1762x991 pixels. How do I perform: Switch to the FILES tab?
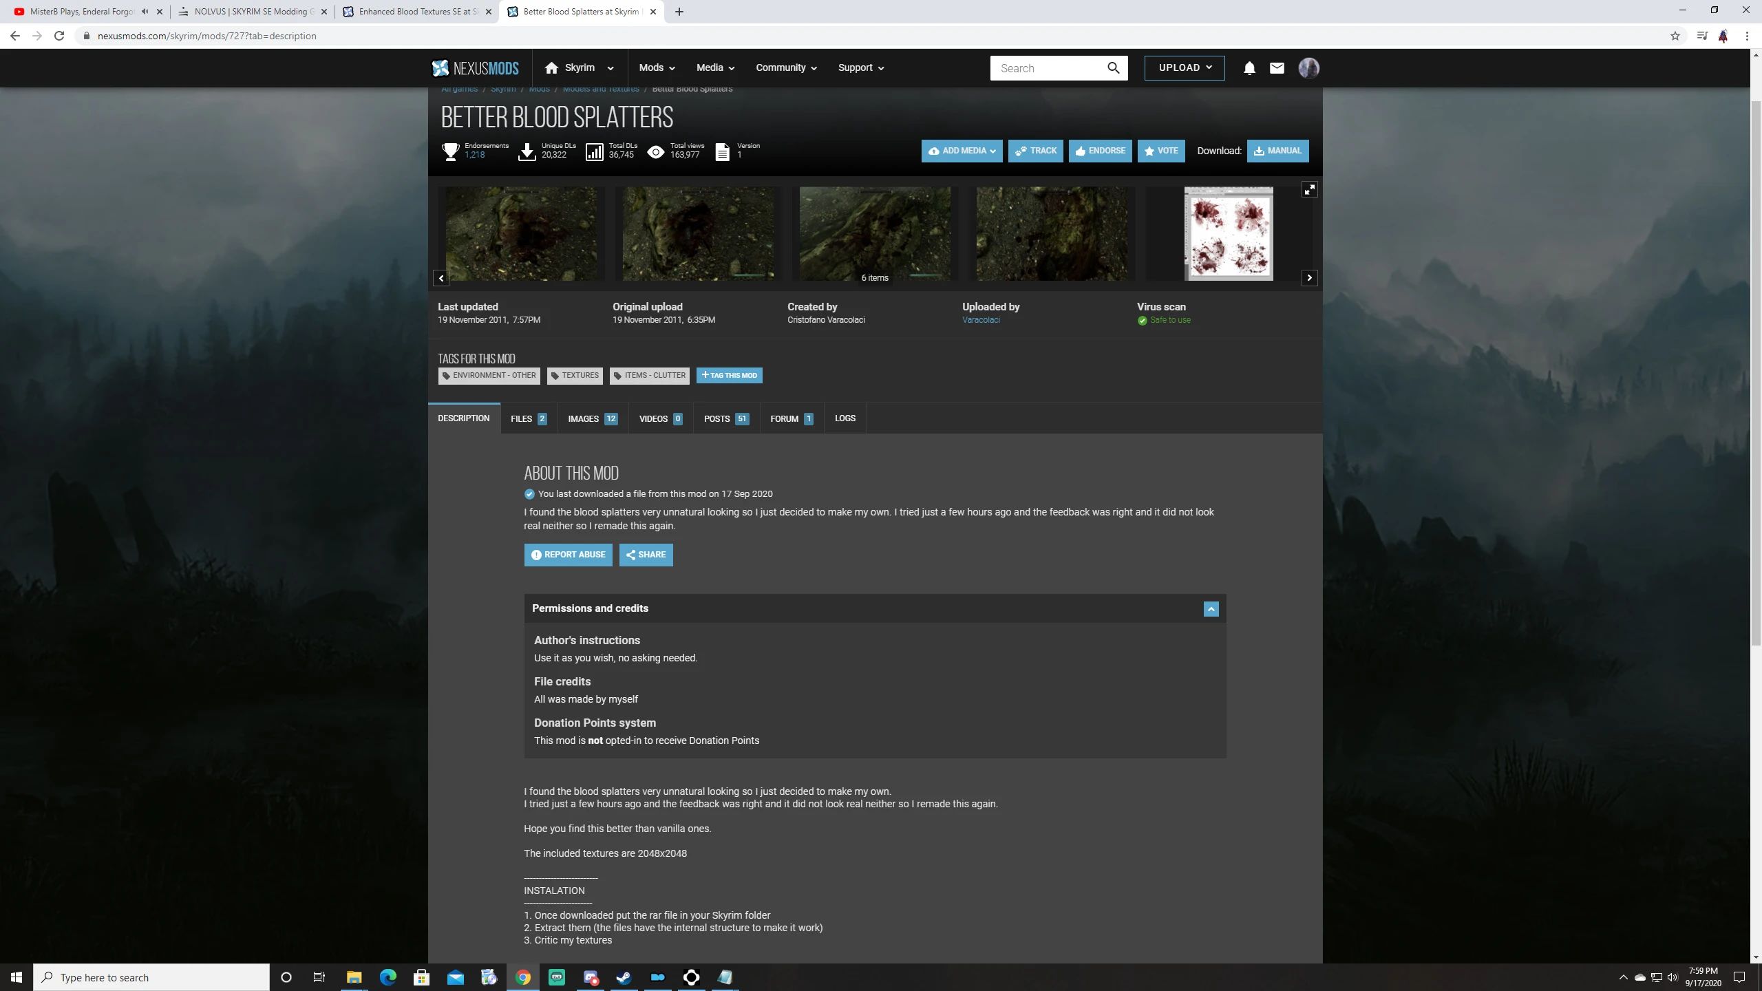527,418
